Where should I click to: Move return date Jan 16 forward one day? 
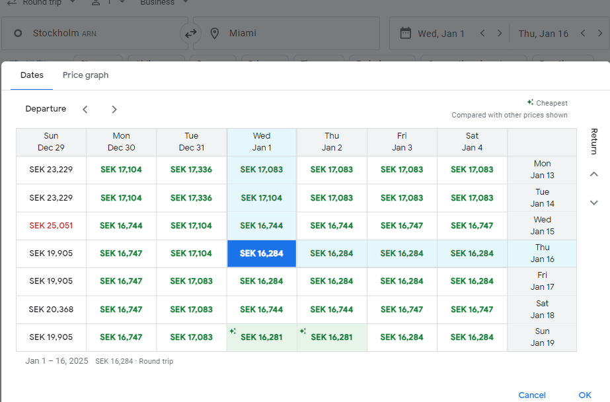[599, 34]
